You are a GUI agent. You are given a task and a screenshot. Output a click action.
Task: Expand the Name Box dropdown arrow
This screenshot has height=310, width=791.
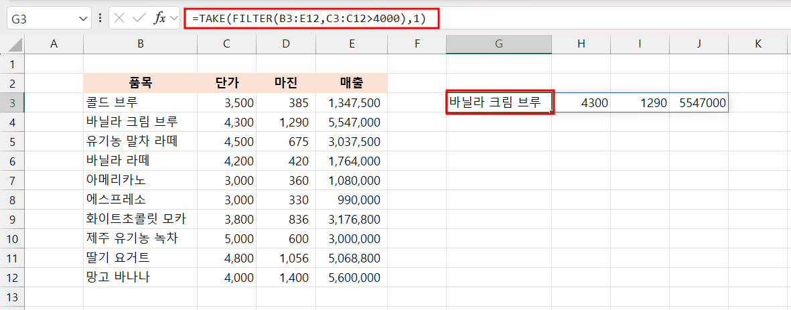pos(83,19)
